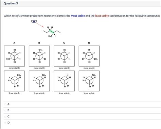Click the H3C label under the skeletal structure

(50, 36)
